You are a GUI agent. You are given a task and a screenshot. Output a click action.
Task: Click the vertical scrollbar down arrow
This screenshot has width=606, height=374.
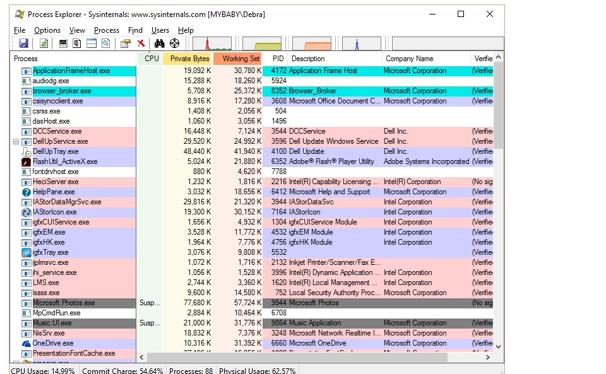pos(499,347)
